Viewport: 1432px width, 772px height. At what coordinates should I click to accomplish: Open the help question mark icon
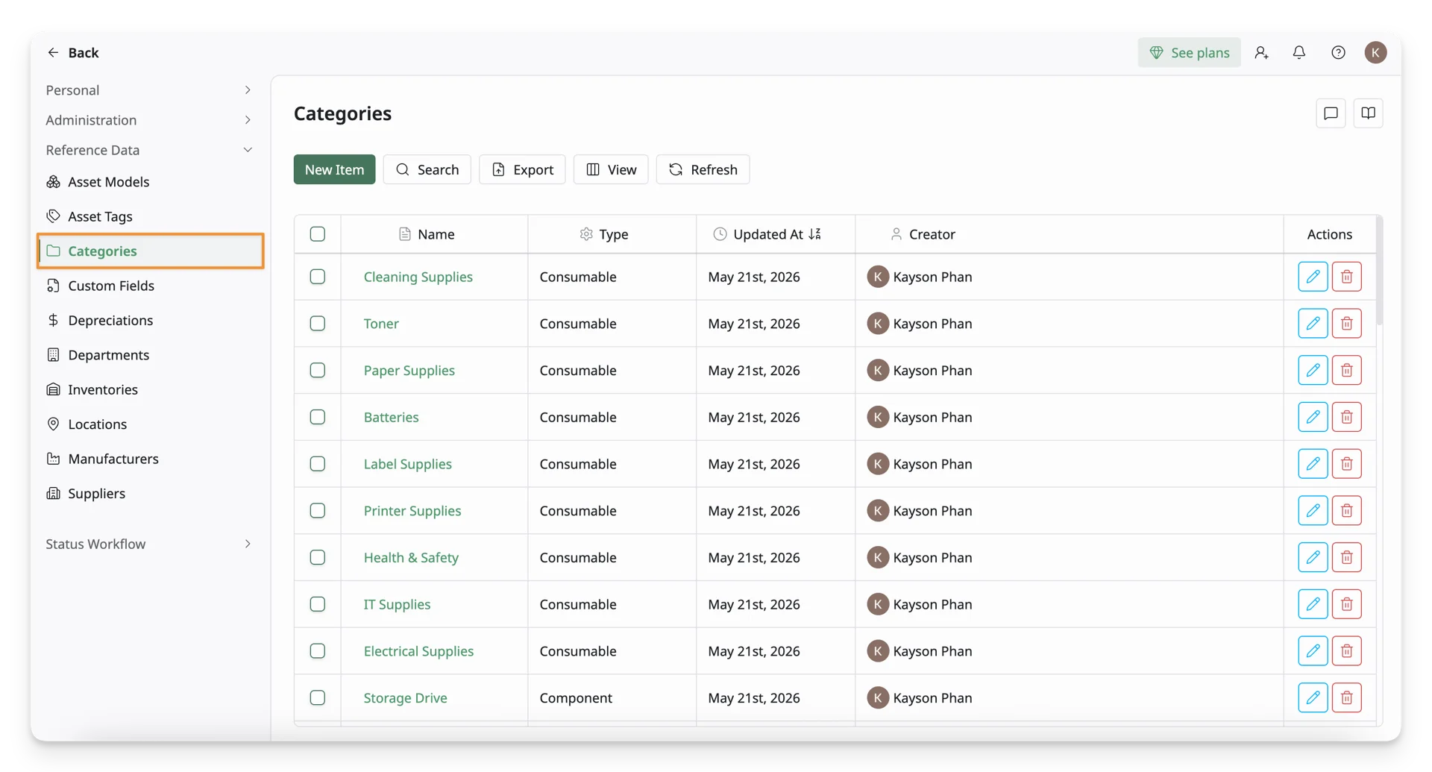[1338, 52]
